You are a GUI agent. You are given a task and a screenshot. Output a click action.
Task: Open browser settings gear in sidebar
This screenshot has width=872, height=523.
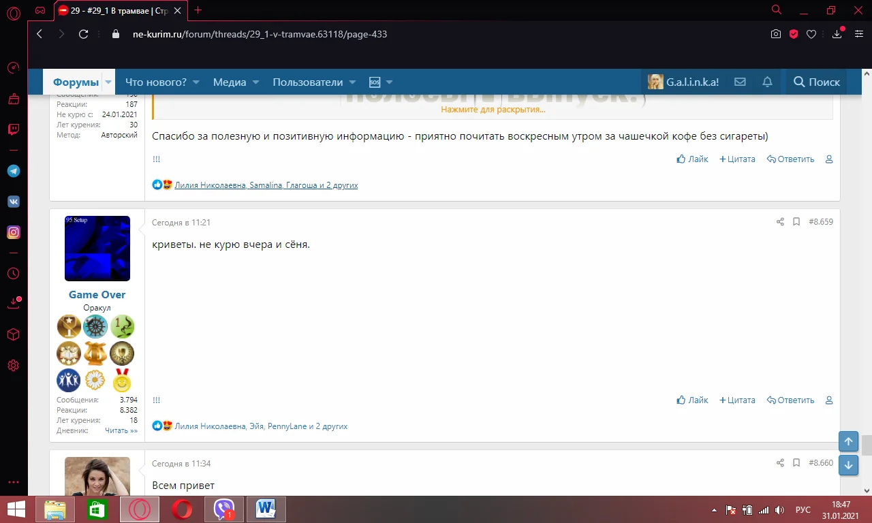point(13,366)
